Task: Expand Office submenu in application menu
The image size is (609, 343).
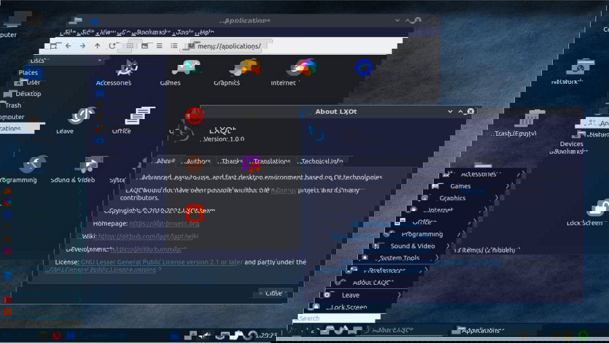Action: click(437, 222)
